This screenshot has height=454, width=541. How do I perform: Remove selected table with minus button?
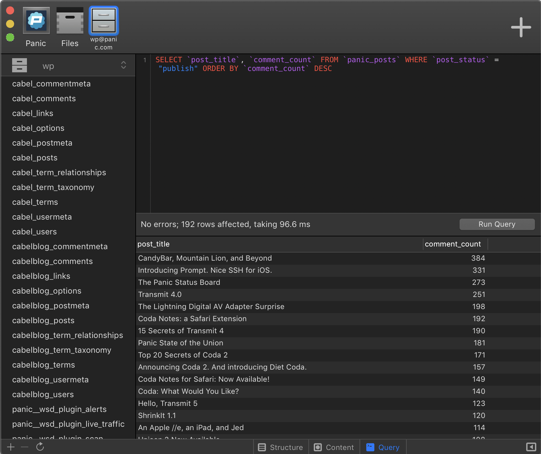pyautogui.click(x=25, y=447)
